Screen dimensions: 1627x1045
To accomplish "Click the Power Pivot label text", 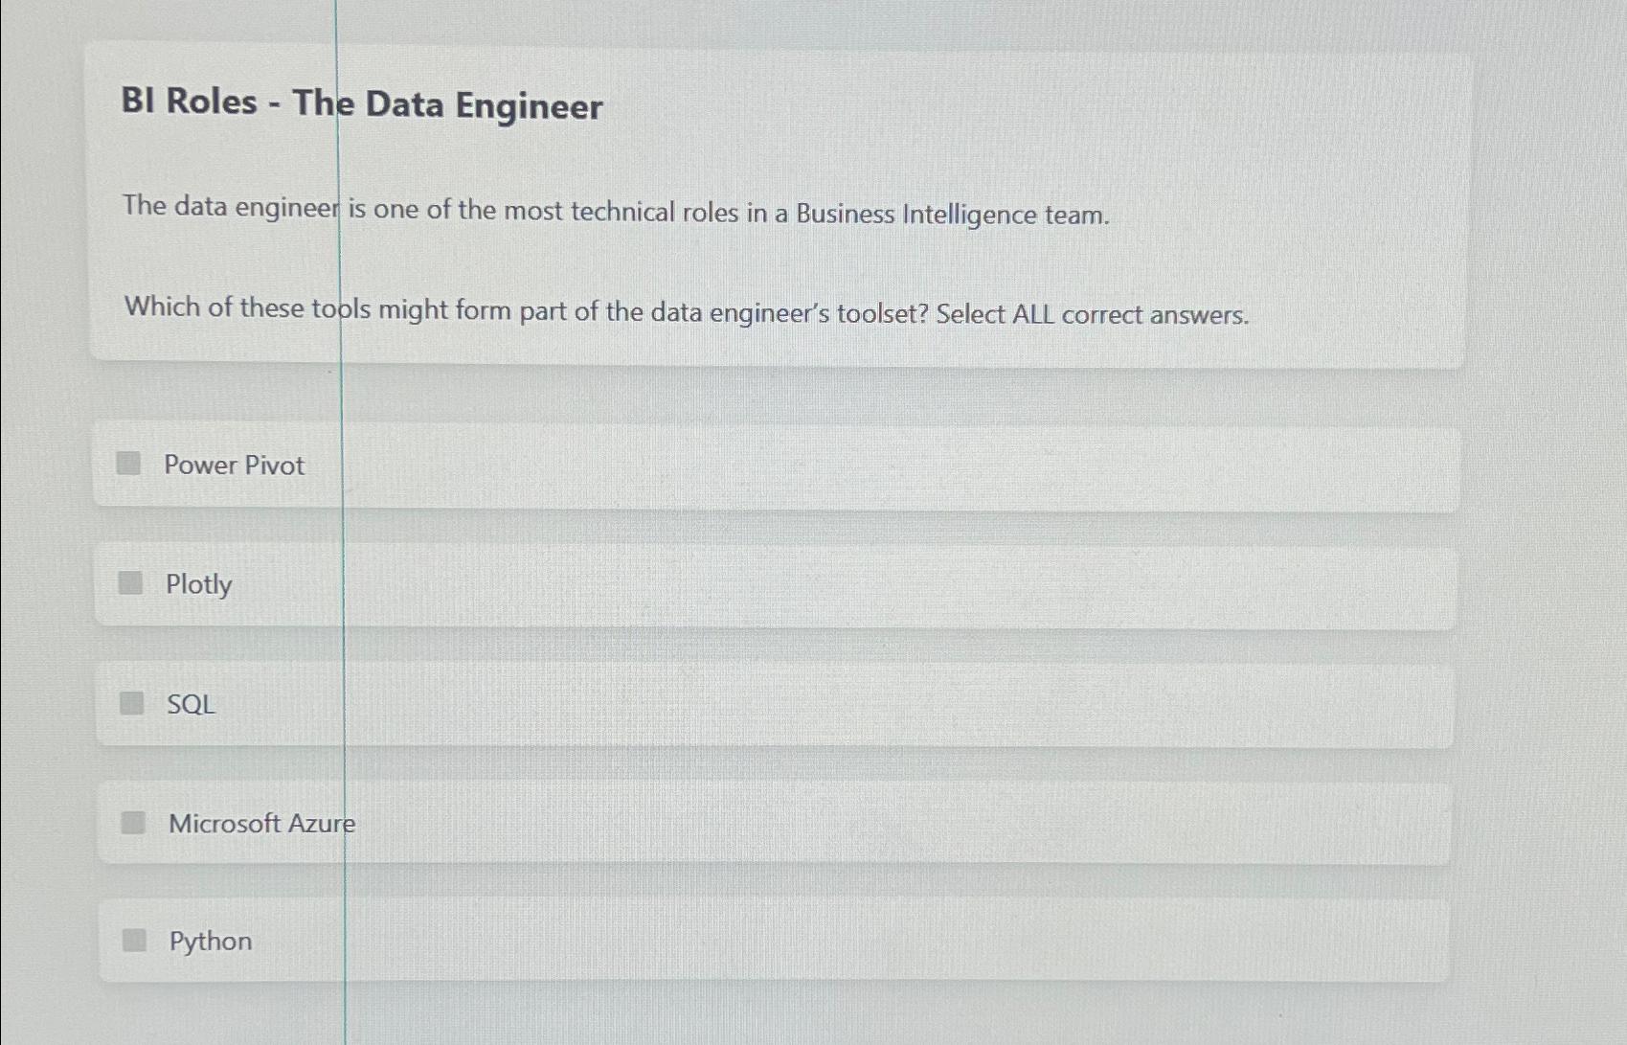I will (234, 466).
